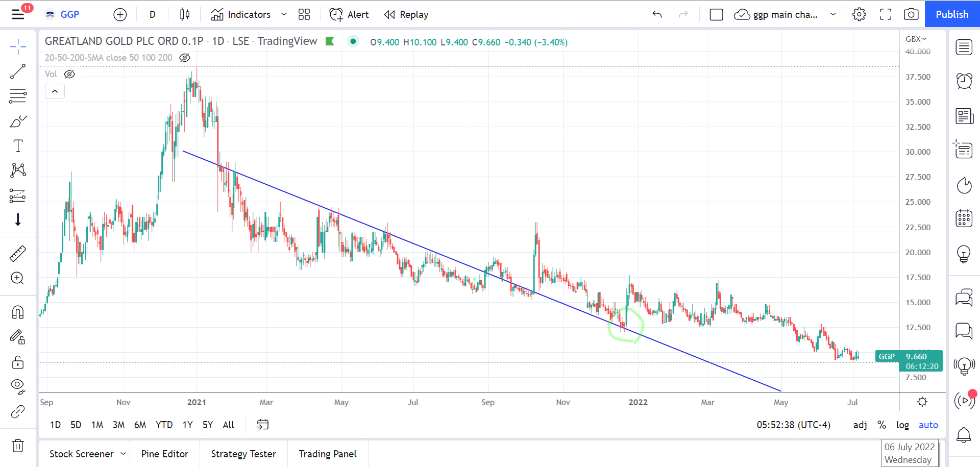Click the trash remove drawings icon
Screen dimensions: 980x467
coord(18,446)
